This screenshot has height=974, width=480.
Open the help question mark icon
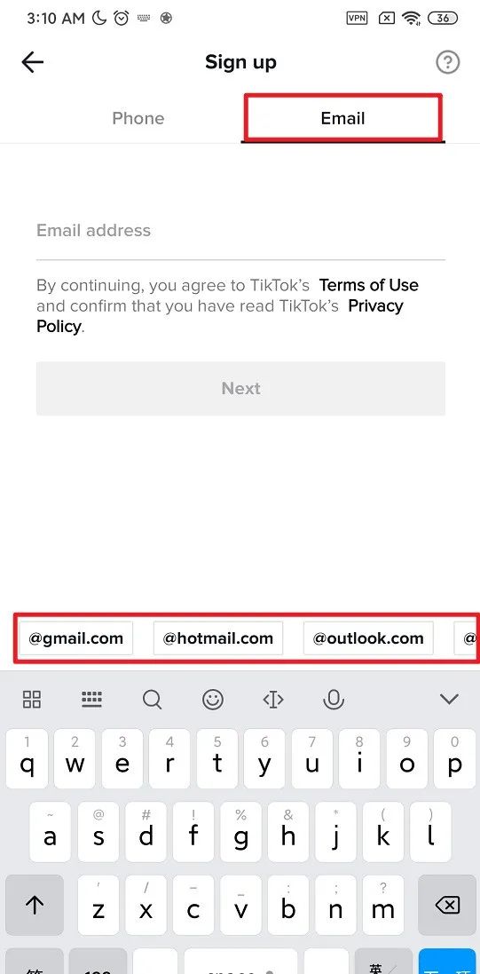click(x=448, y=62)
